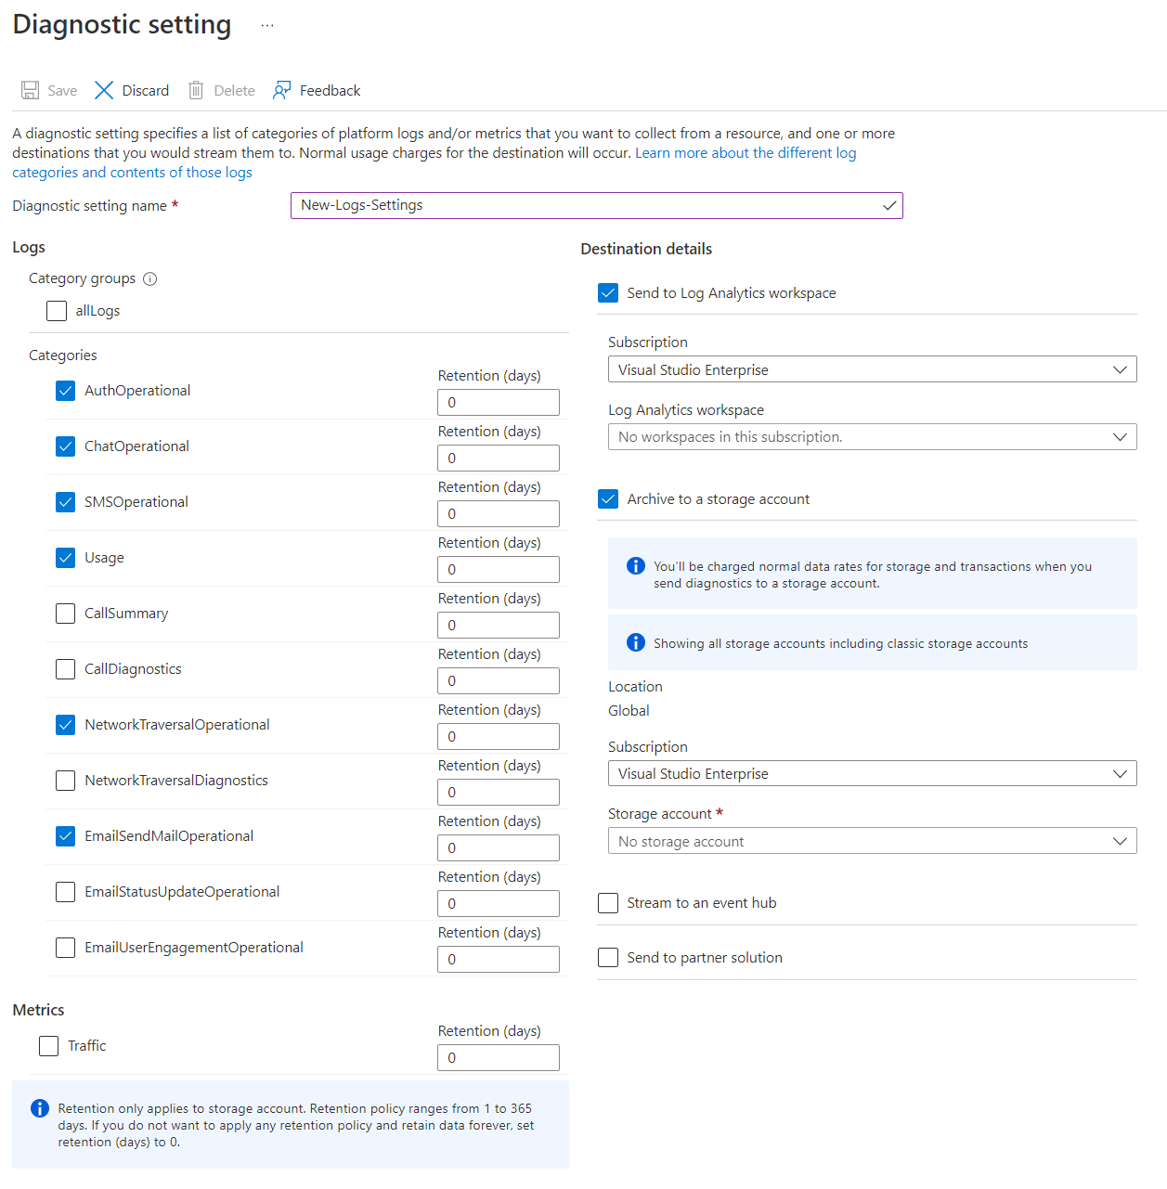Click the Discard X icon
The width and height of the screenshot is (1167, 1189).
104,90
